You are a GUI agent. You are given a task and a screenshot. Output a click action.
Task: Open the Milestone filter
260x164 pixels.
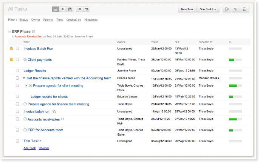click(91, 20)
